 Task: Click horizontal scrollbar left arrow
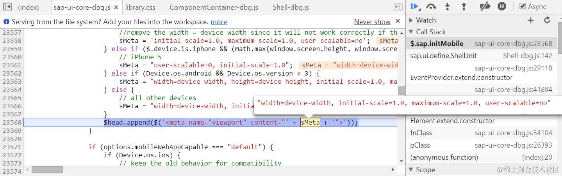(27, 170)
